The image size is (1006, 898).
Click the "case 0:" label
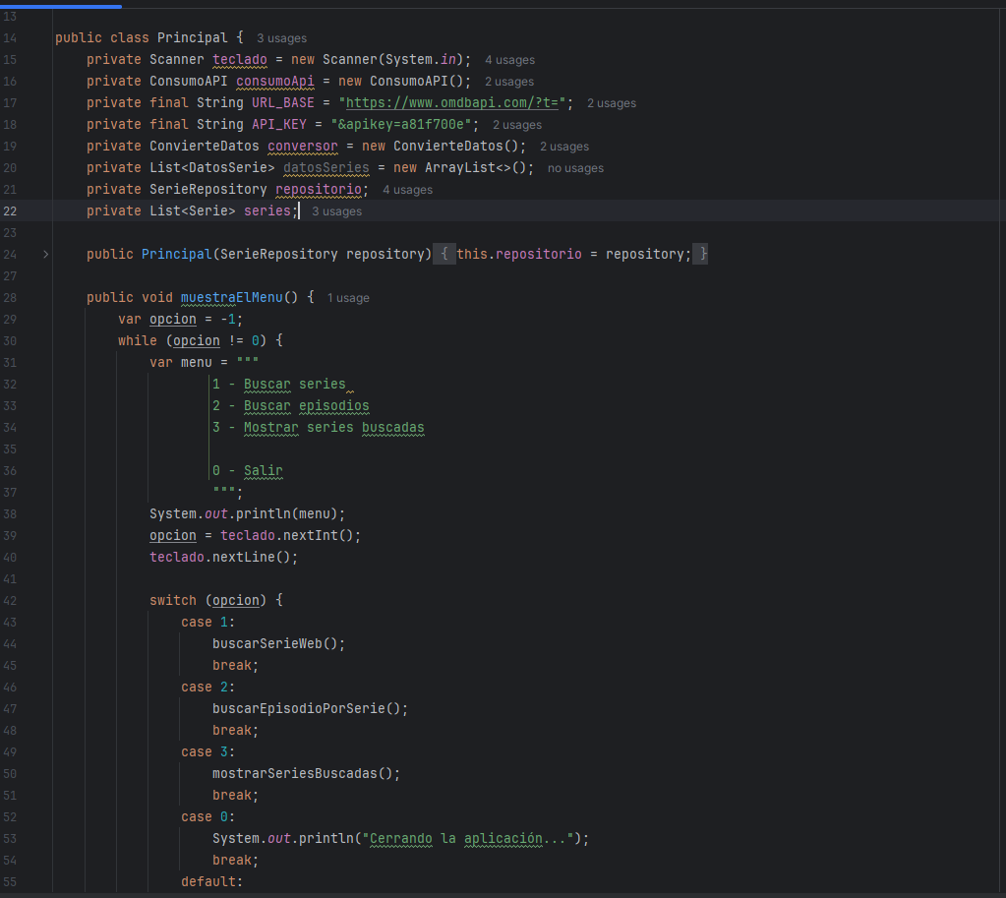(208, 816)
